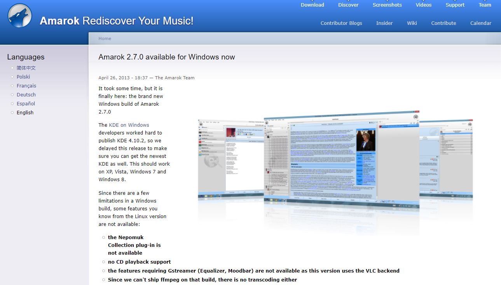Select English in Languages list

pos(25,112)
